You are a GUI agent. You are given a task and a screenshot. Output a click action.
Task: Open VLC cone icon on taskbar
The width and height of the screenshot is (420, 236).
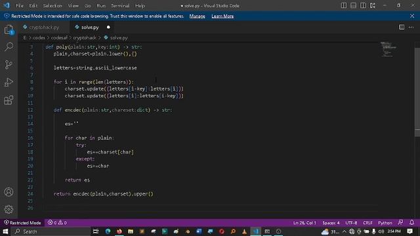click(x=244, y=231)
